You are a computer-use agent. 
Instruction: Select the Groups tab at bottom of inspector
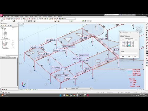(x=8, y=56)
